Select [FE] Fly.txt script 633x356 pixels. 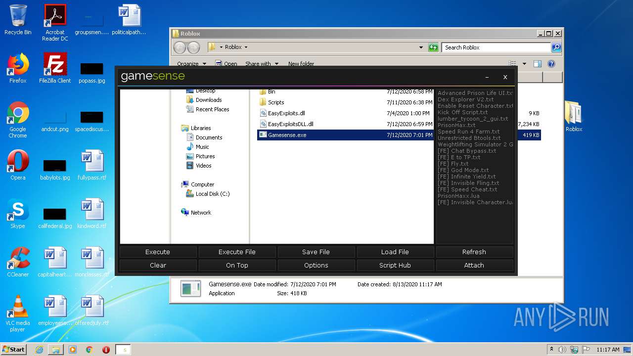[x=452, y=164]
